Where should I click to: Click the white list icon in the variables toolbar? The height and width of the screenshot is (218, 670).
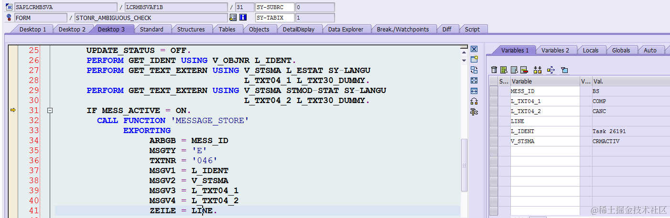point(514,70)
